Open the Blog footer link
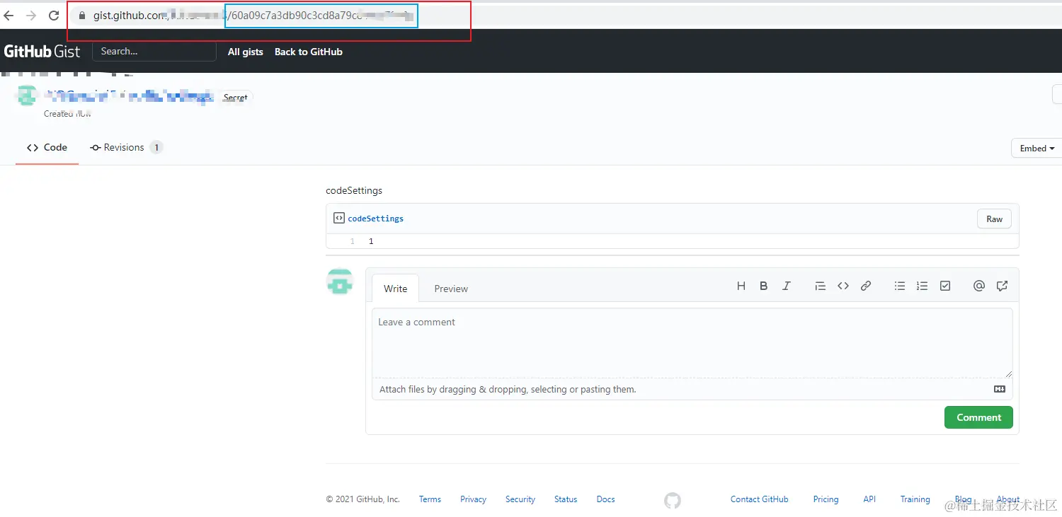This screenshot has width=1062, height=517. click(963, 499)
